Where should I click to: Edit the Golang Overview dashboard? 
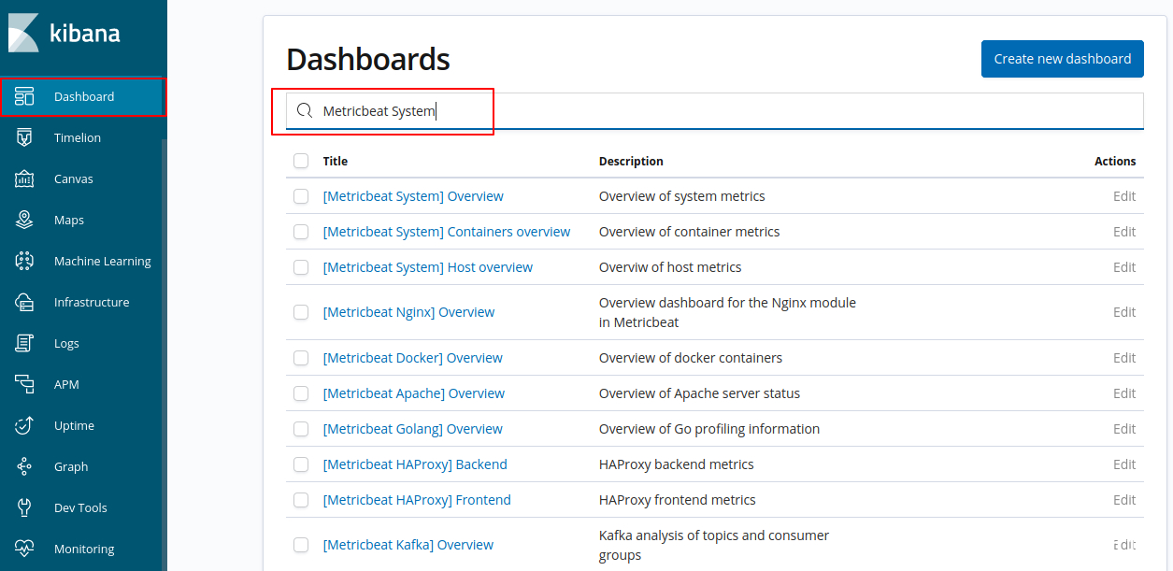tap(1124, 429)
